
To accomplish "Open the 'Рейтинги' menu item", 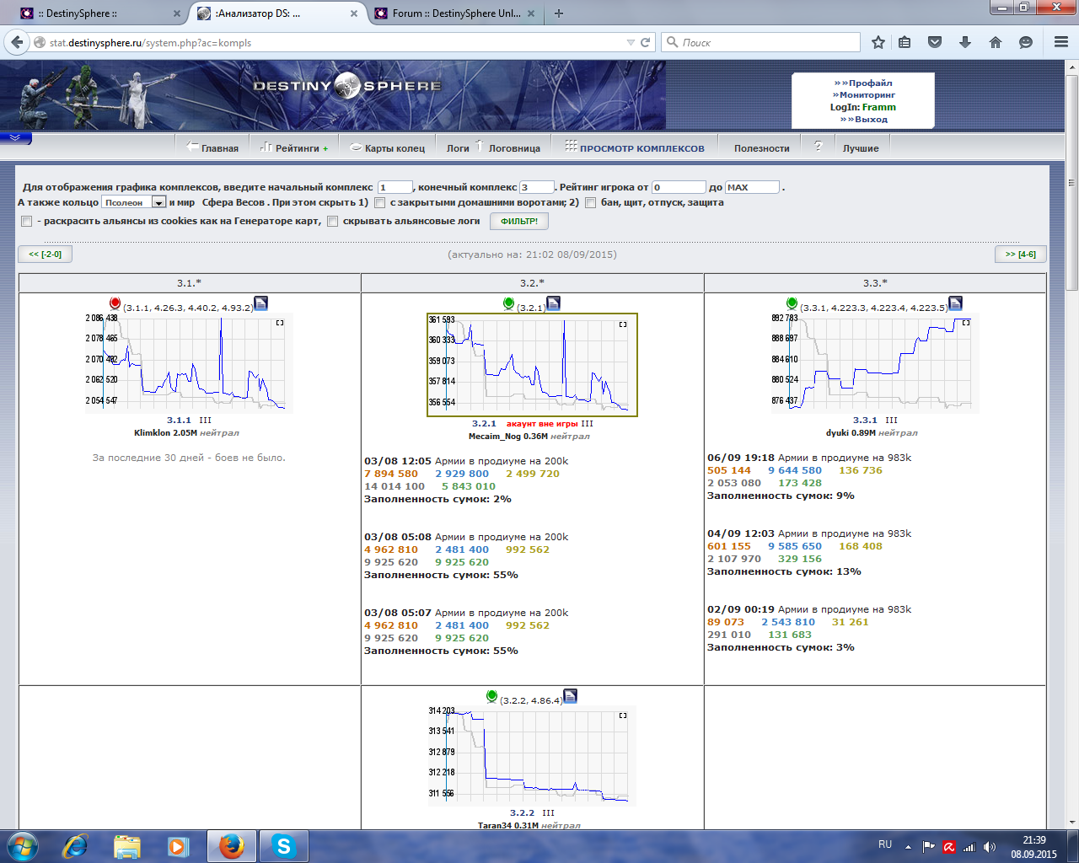I will pyautogui.click(x=297, y=148).
